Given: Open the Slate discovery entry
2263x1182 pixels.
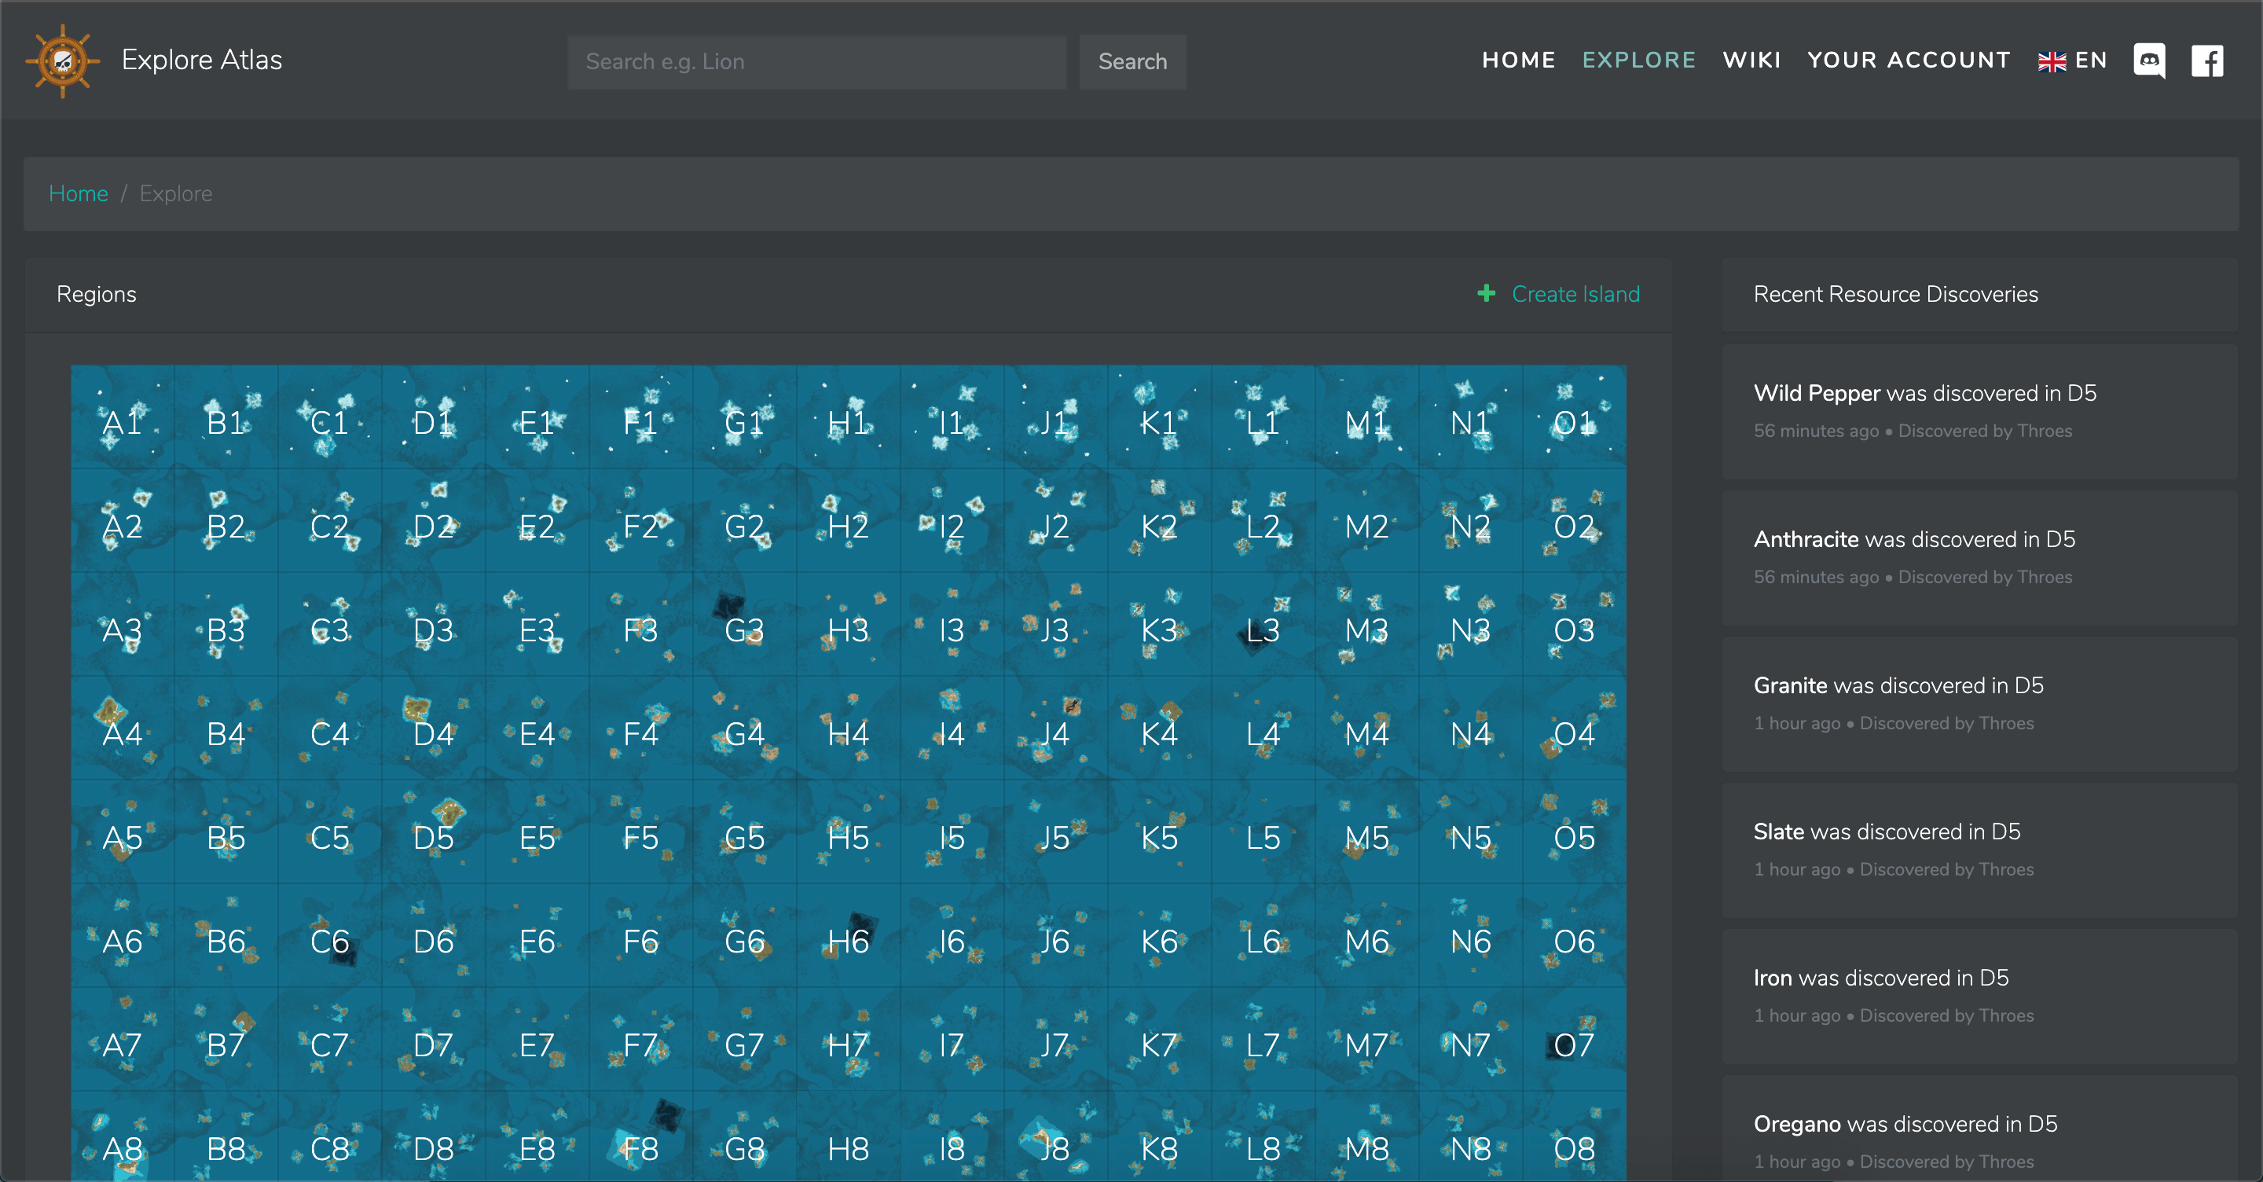Looking at the screenshot, I should (x=1979, y=849).
